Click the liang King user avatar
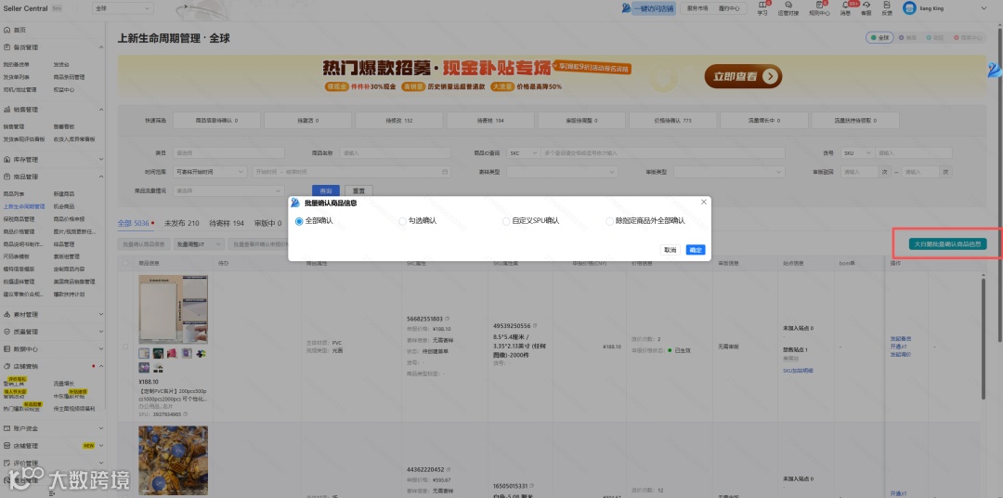This screenshot has height=498, width=1003. point(909,7)
